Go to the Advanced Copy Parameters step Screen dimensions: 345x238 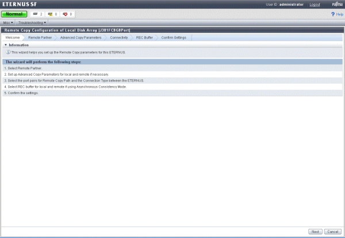pyautogui.click(x=80, y=38)
